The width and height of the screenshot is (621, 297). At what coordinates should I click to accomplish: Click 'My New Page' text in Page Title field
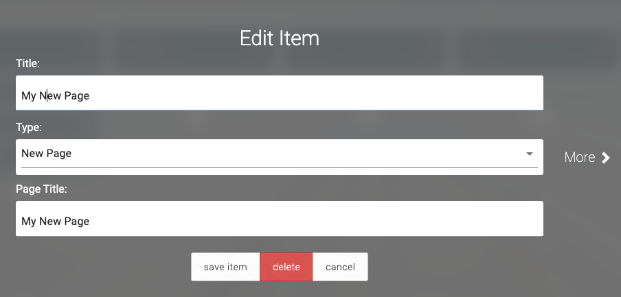[x=55, y=222]
